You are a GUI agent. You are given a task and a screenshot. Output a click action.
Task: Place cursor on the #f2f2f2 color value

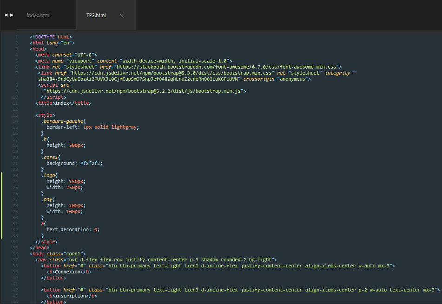tap(91, 163)
